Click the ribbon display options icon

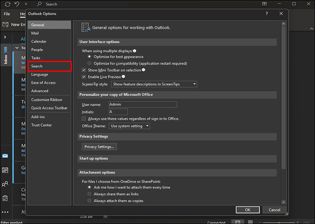pos(264,4)
